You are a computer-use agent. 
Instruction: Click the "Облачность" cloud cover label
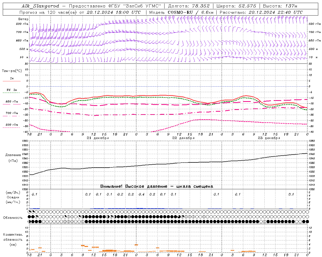[x=13, y=218]
